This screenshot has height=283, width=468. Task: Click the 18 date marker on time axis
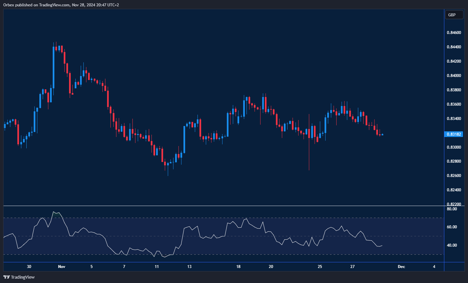coord(238,267)
